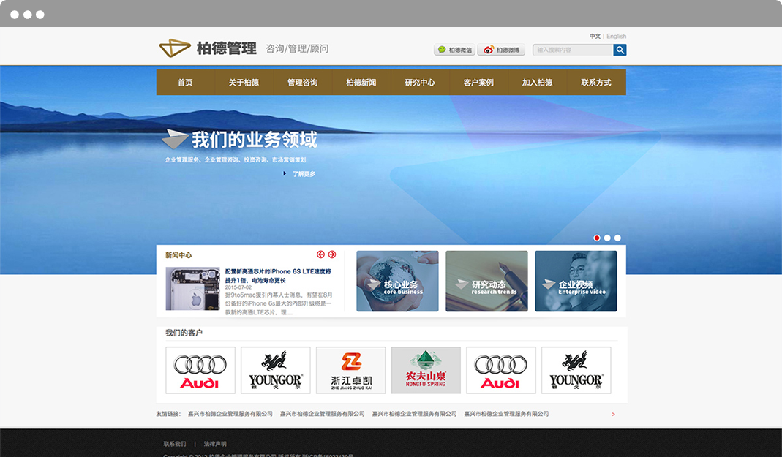Viewport: 782px width, 457px height.
Task: Open 管理咨询 menu item
Action: pos(303,82)
